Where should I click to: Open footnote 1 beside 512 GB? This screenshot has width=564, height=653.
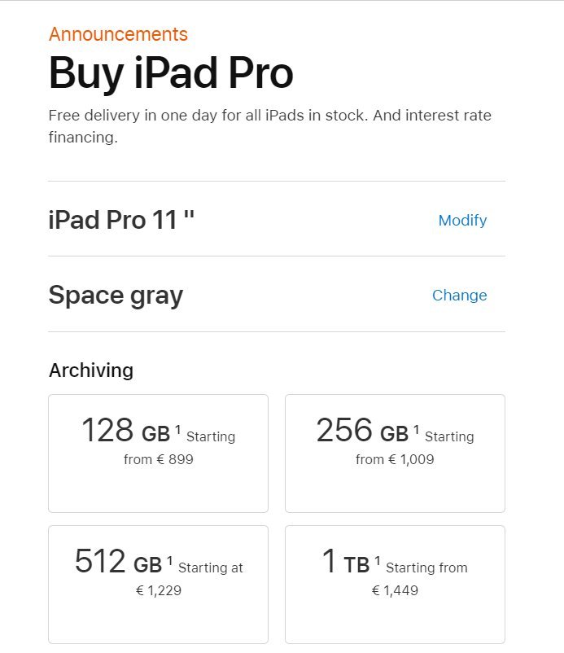coord(170,560)
